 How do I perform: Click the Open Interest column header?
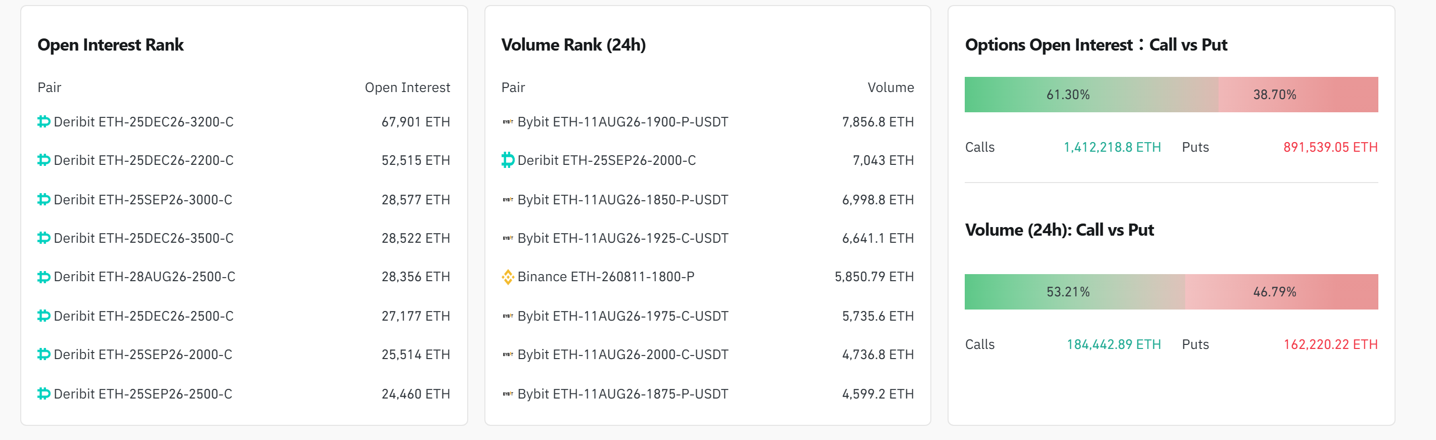(408, 87)
